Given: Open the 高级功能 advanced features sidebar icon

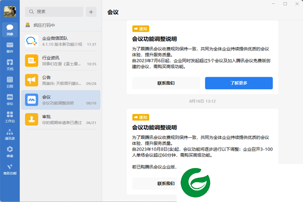Looking at the screenshot, I should click(x=10, y=169).
